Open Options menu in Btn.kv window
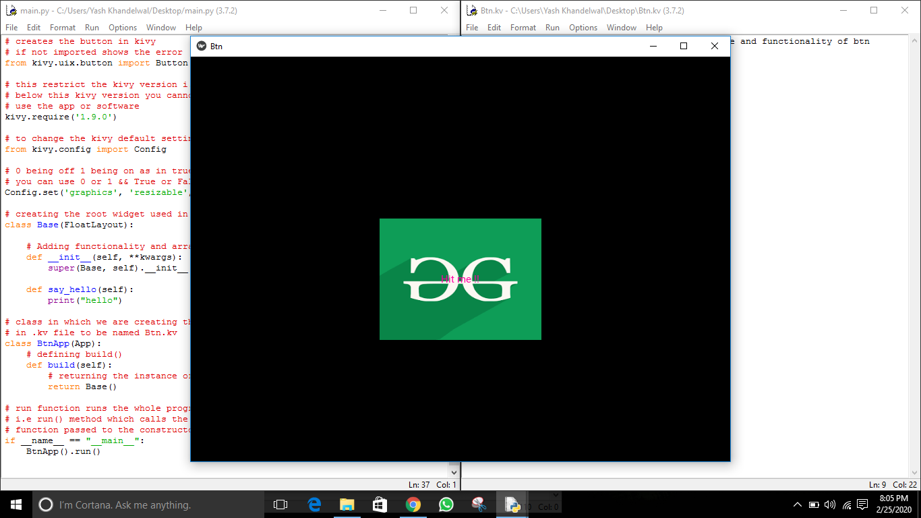 click(x=583, y=28)
